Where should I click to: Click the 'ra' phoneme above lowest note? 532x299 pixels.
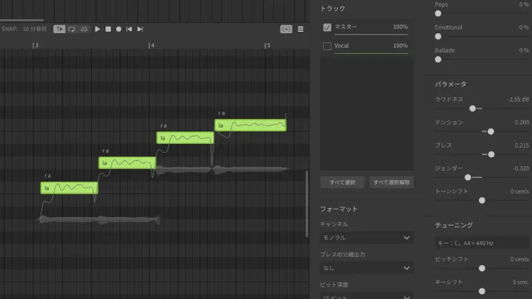[x=47, y=176]
